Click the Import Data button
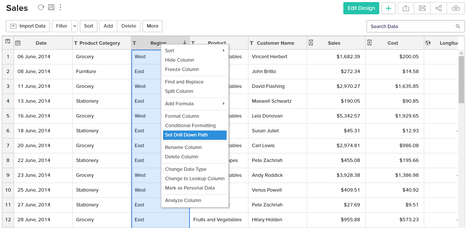Viewport: 466px width, 228px height. (x=28, y=26)
